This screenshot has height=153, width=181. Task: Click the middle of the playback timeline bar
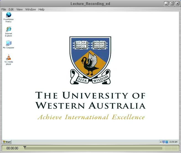click(x=93, y=148)
